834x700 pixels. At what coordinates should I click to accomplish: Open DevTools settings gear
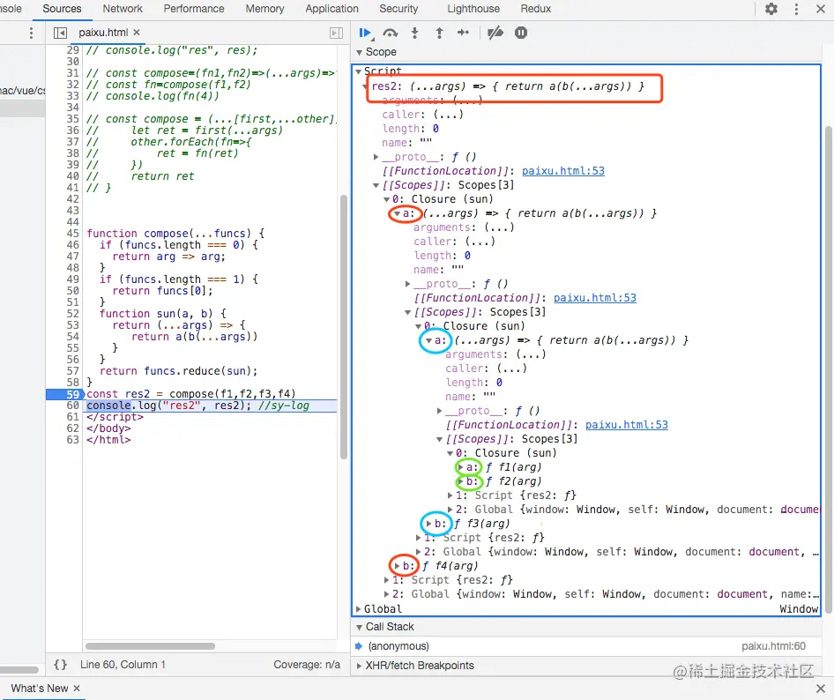click(771, 9)
